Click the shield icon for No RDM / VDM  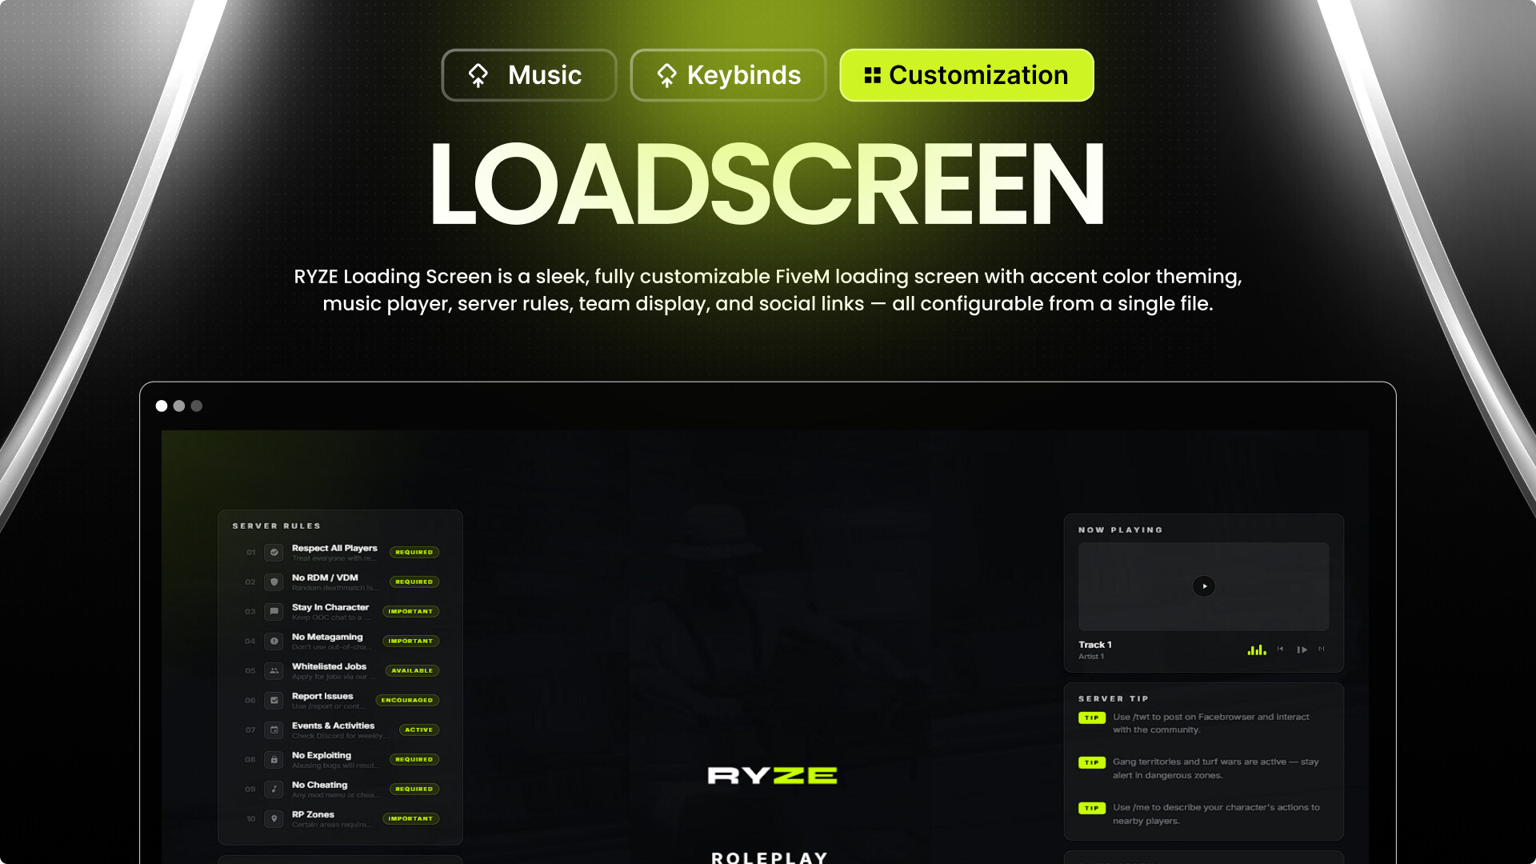pos(274,582)
